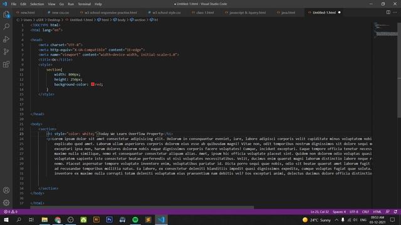Open the Manage gear icon

6,202
